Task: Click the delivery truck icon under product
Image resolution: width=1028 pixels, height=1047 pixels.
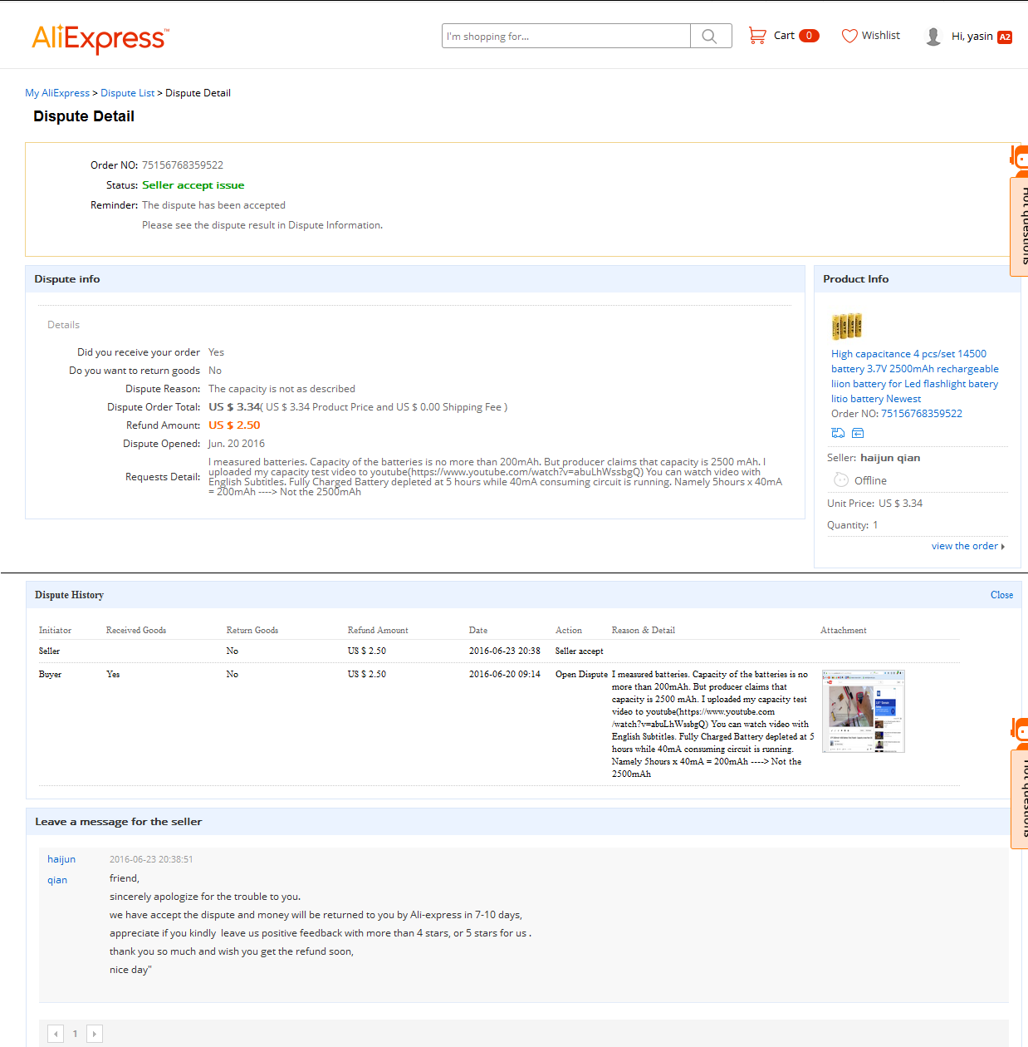Action: coord(838,433)
